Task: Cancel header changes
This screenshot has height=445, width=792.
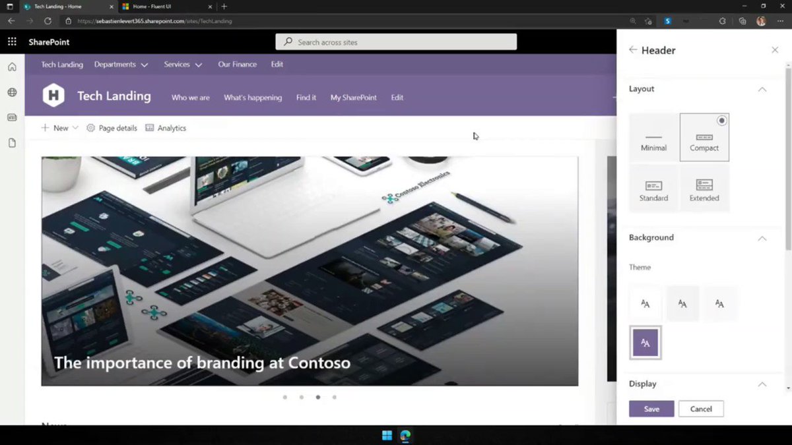Action: pyautogui.click(x=701, y=409)
